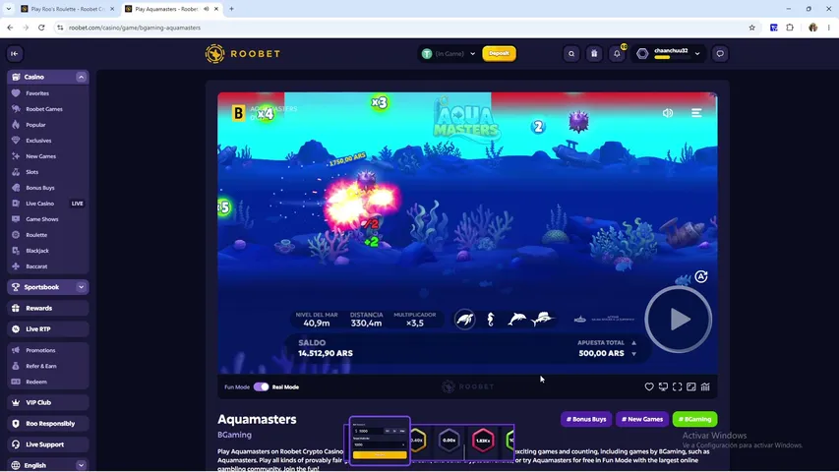Switch to theater mode icon below the game
Viewport: 839px width, 472px height.
pyautogui.click(x=691, y=386)
